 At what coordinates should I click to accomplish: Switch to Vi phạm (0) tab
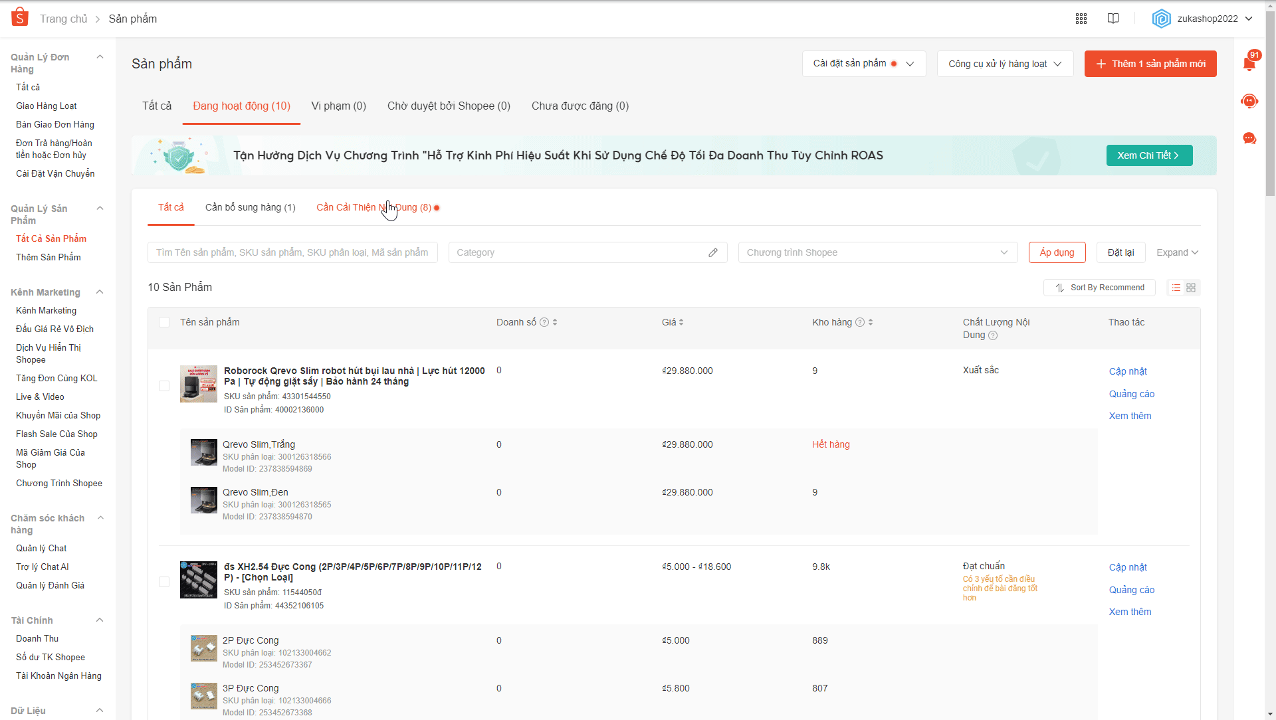click(339, 106)
